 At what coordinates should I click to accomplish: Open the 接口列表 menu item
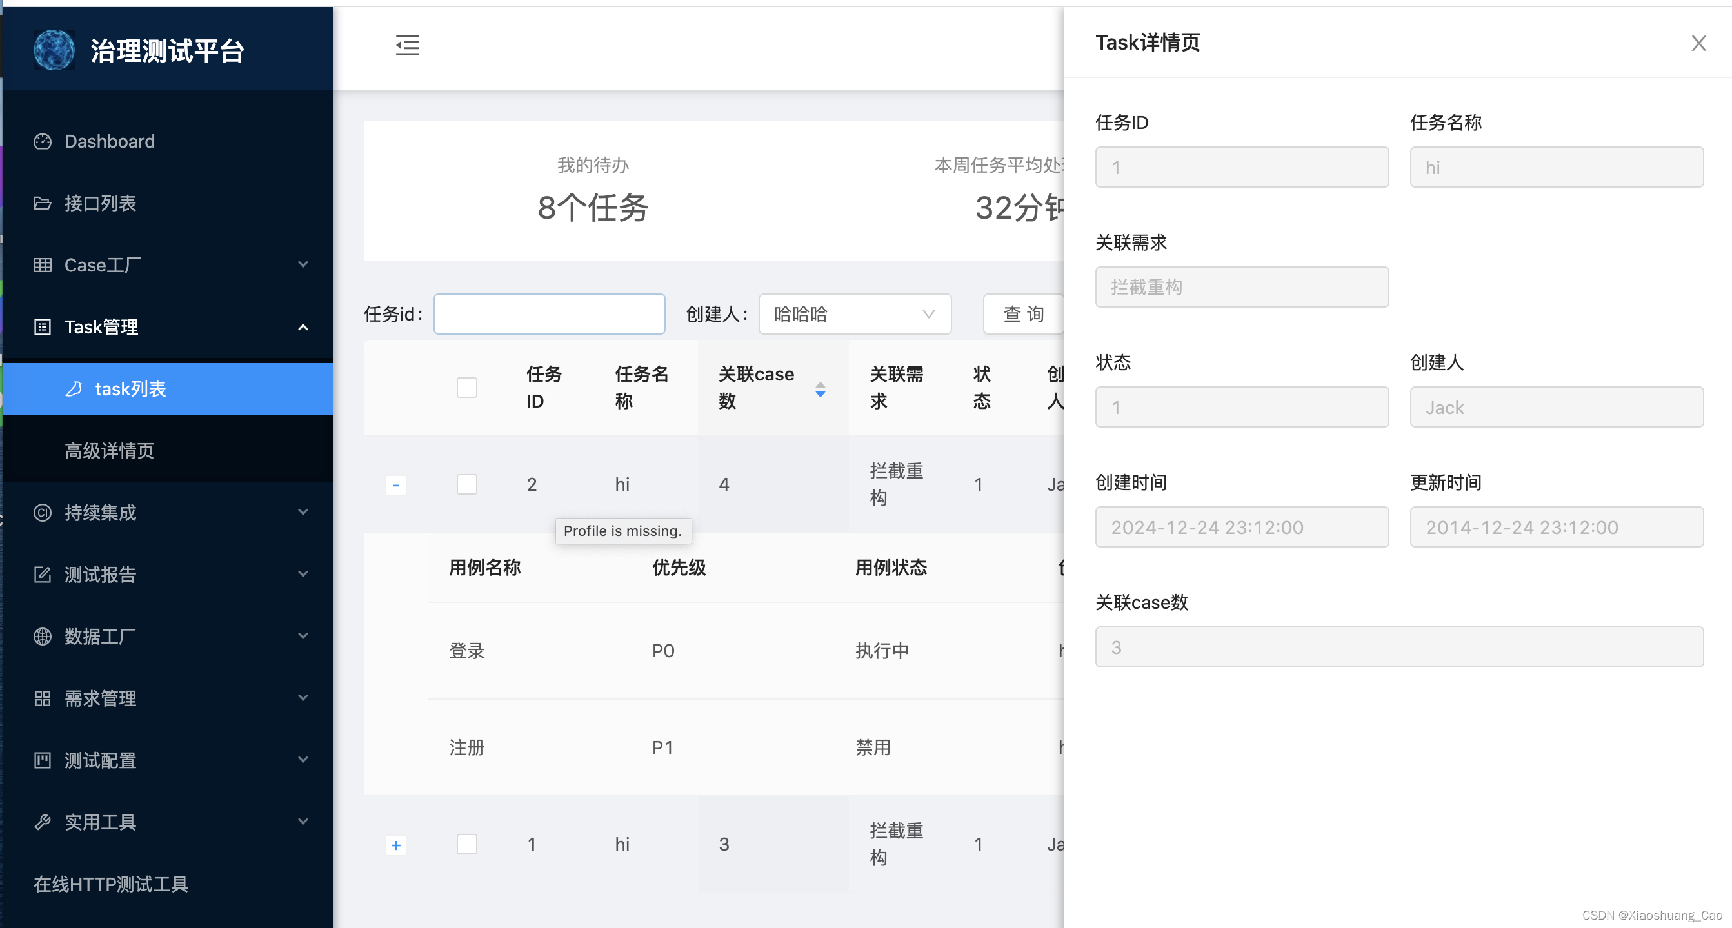[x=168, y=203]
